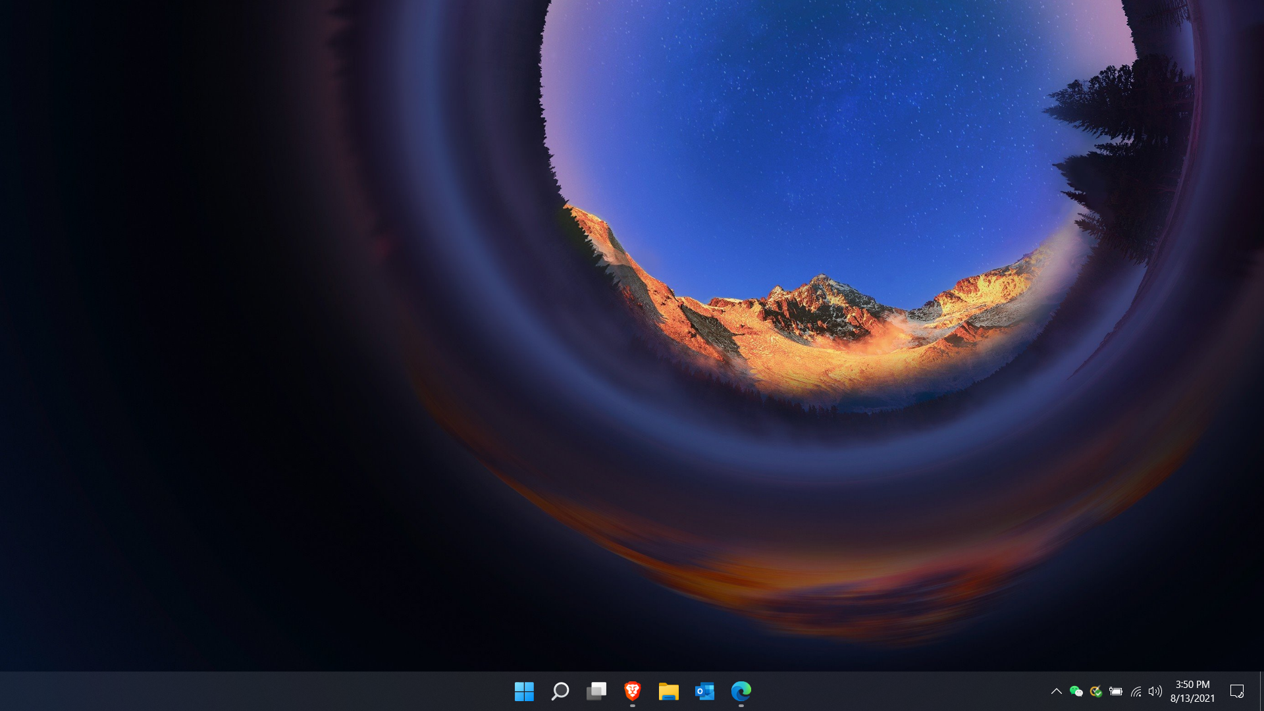Click the security checkmark tray icon

point(1096,691)
